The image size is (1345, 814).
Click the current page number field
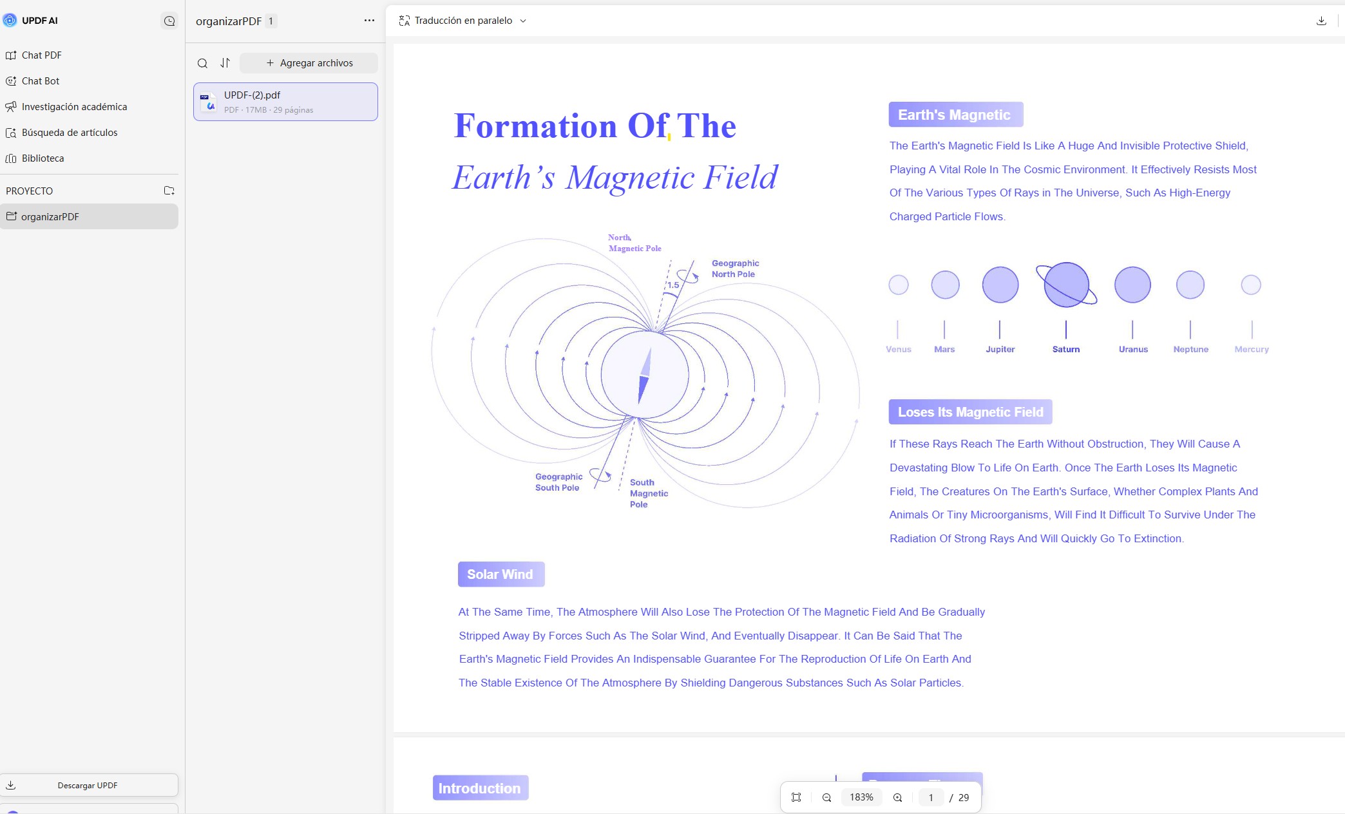(931, 797)
